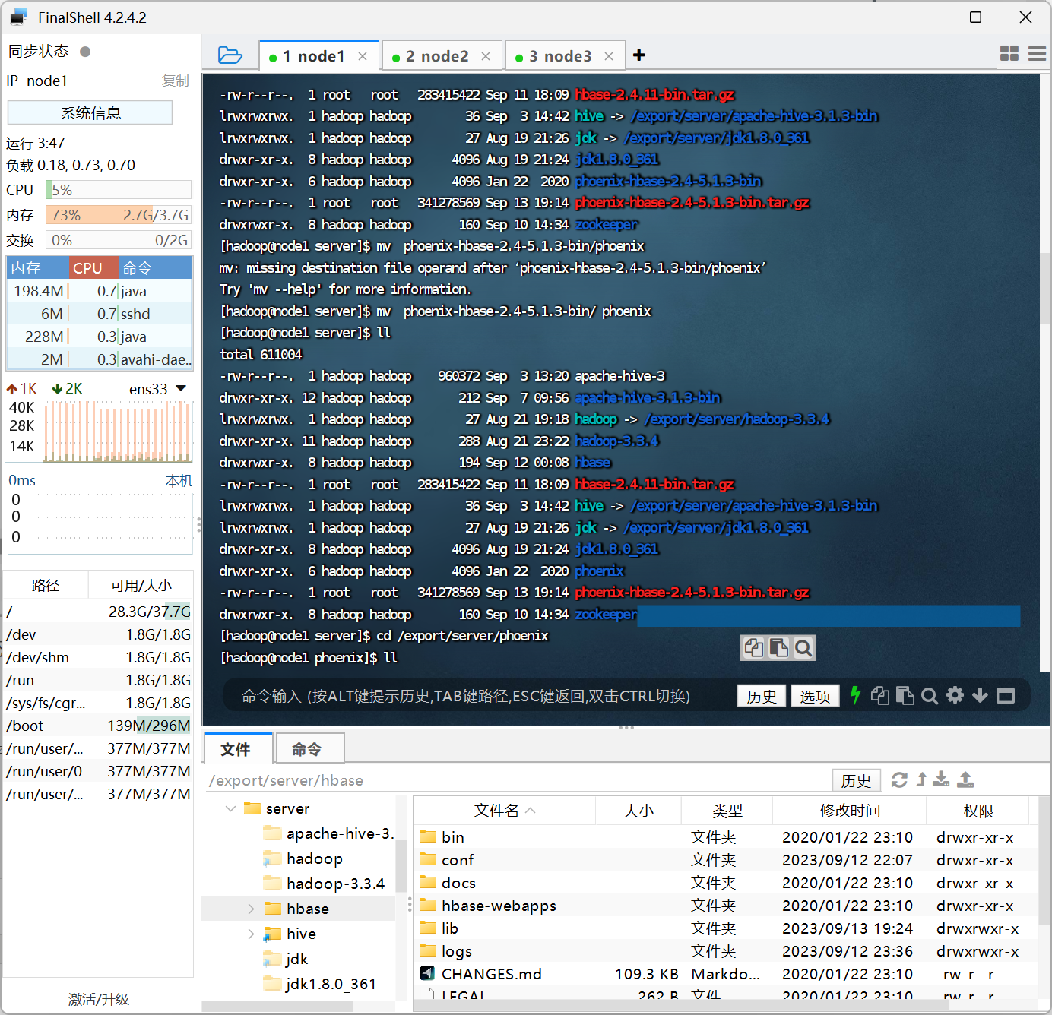The image size is (1052, 1015).
Task: Click the sync status indicator dot
Action: coord(85,52)
